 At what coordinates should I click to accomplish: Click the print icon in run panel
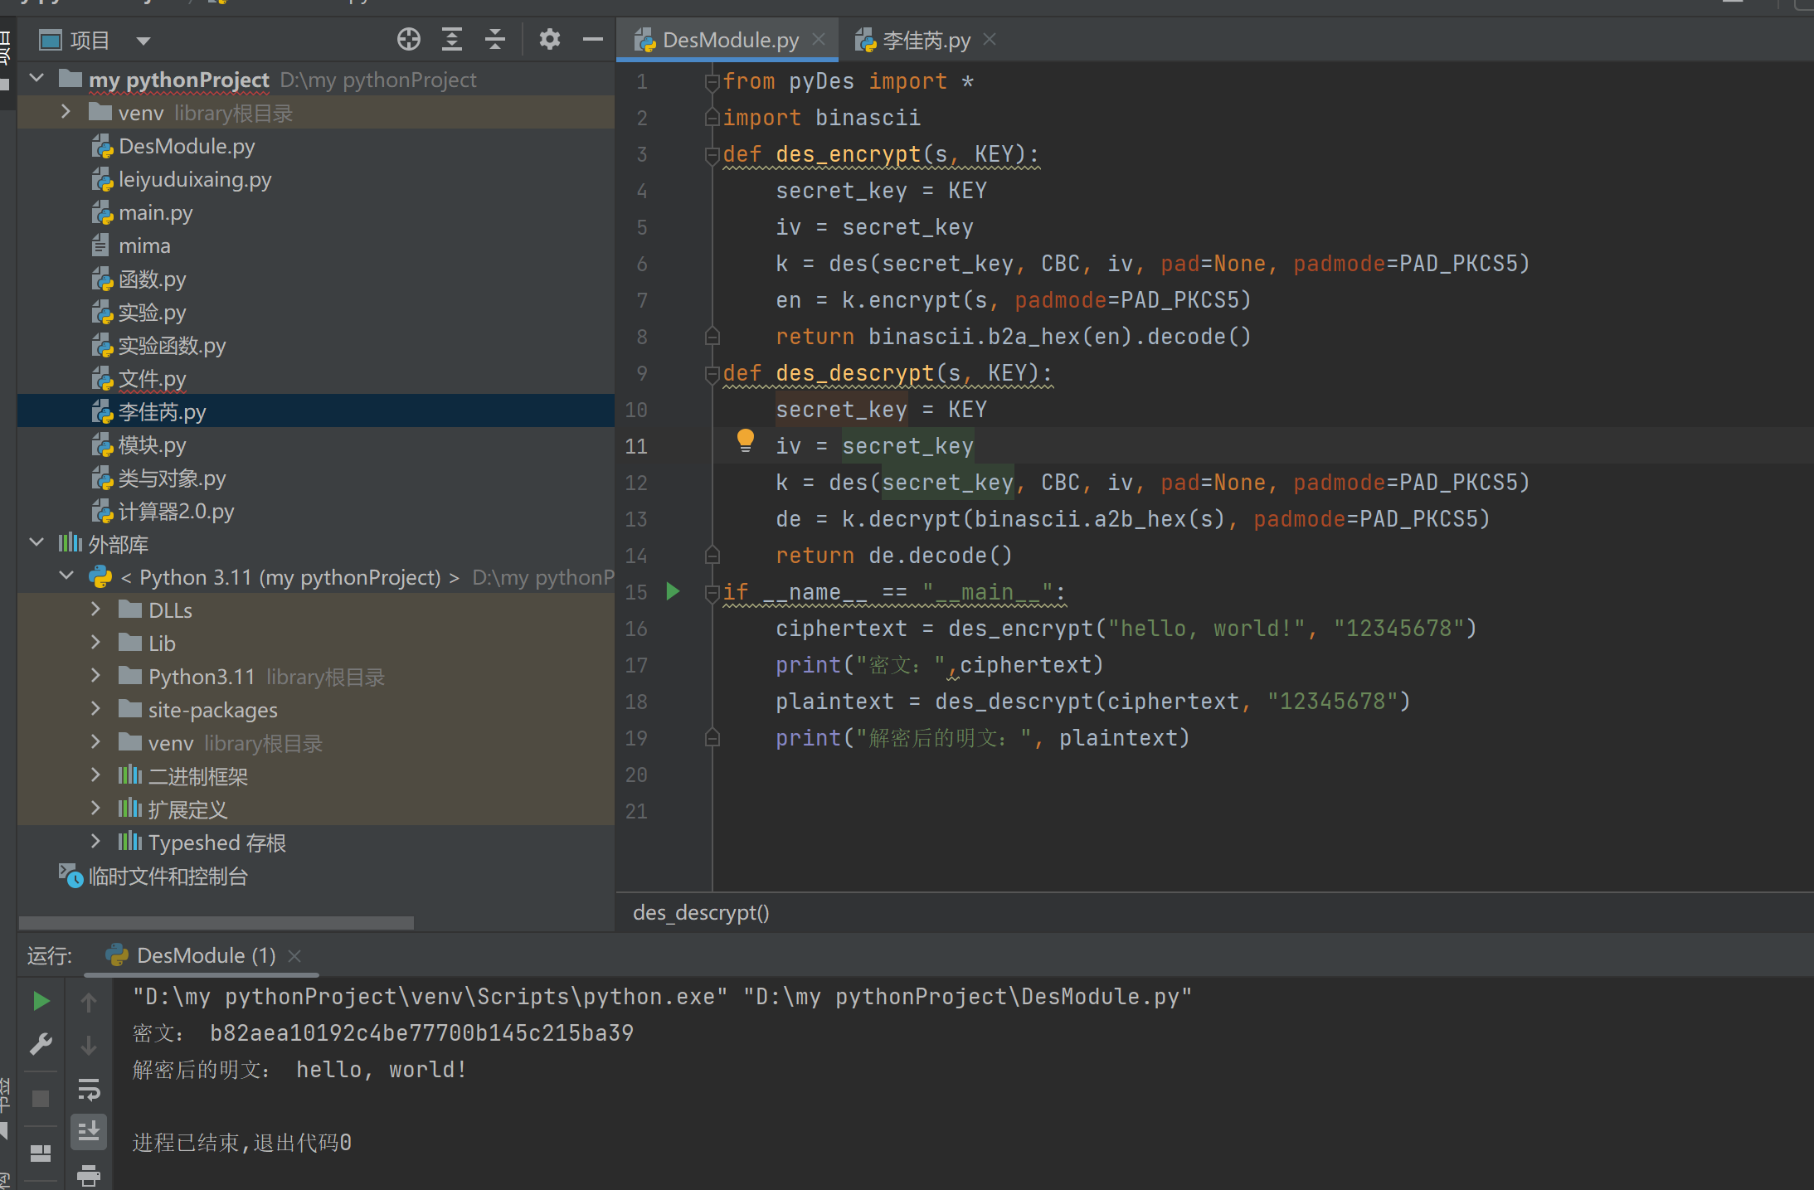point(89,1174)
